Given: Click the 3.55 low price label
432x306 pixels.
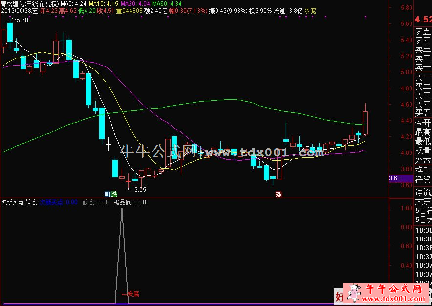Looking at the screenshot, I should [140, 189].
